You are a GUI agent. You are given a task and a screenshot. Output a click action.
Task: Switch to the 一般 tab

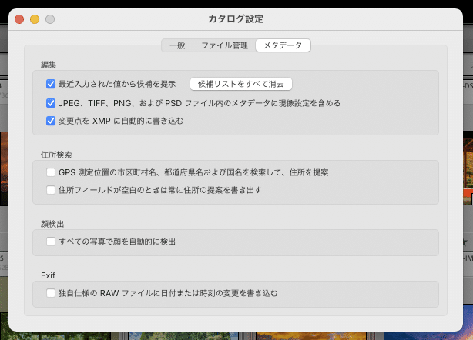(177, 45)
